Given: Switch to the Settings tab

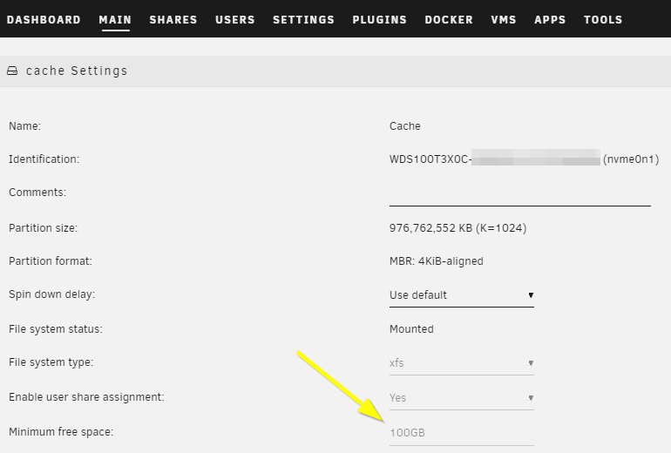Looking at the screenshot, I should click(303, 20).
